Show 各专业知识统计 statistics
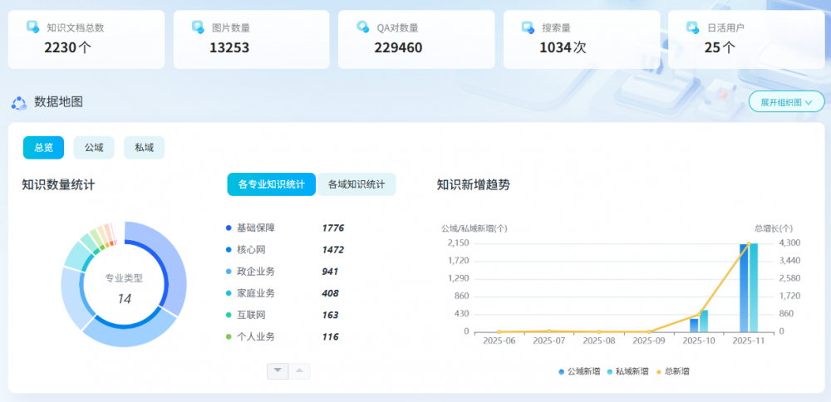 (271, 184)
